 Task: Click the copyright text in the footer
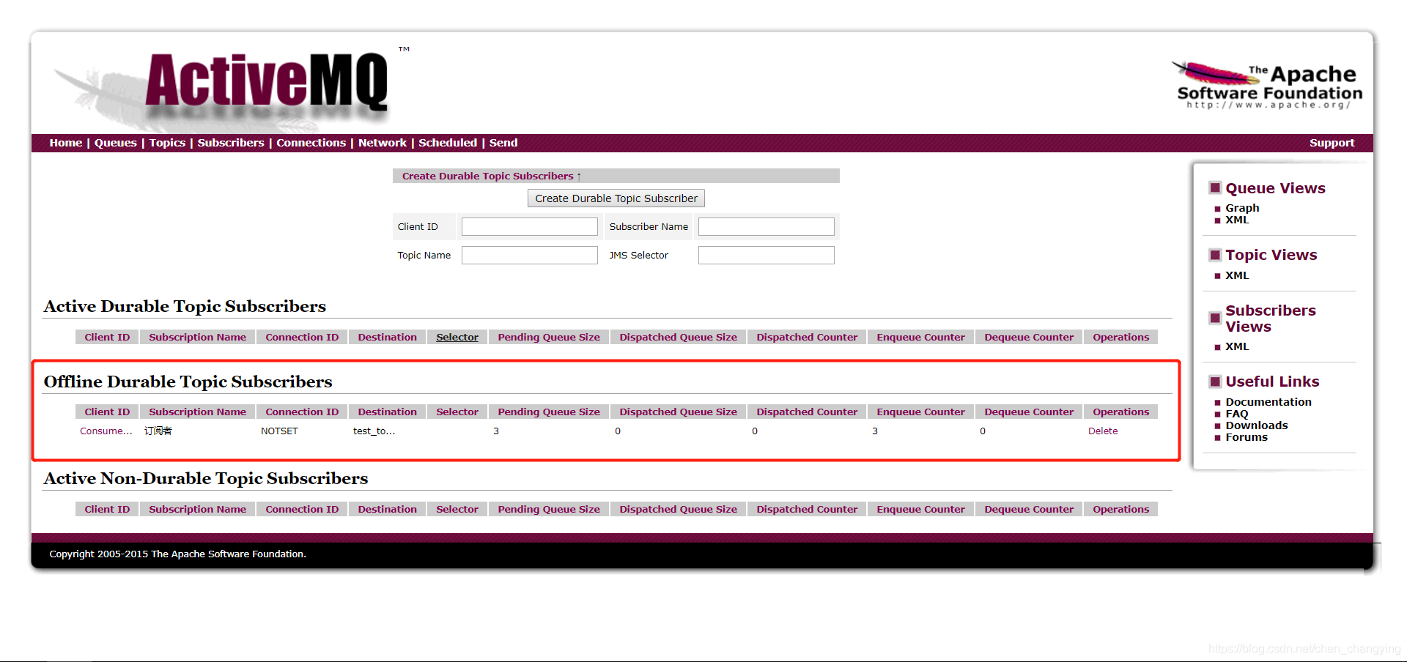click(177, 554)
